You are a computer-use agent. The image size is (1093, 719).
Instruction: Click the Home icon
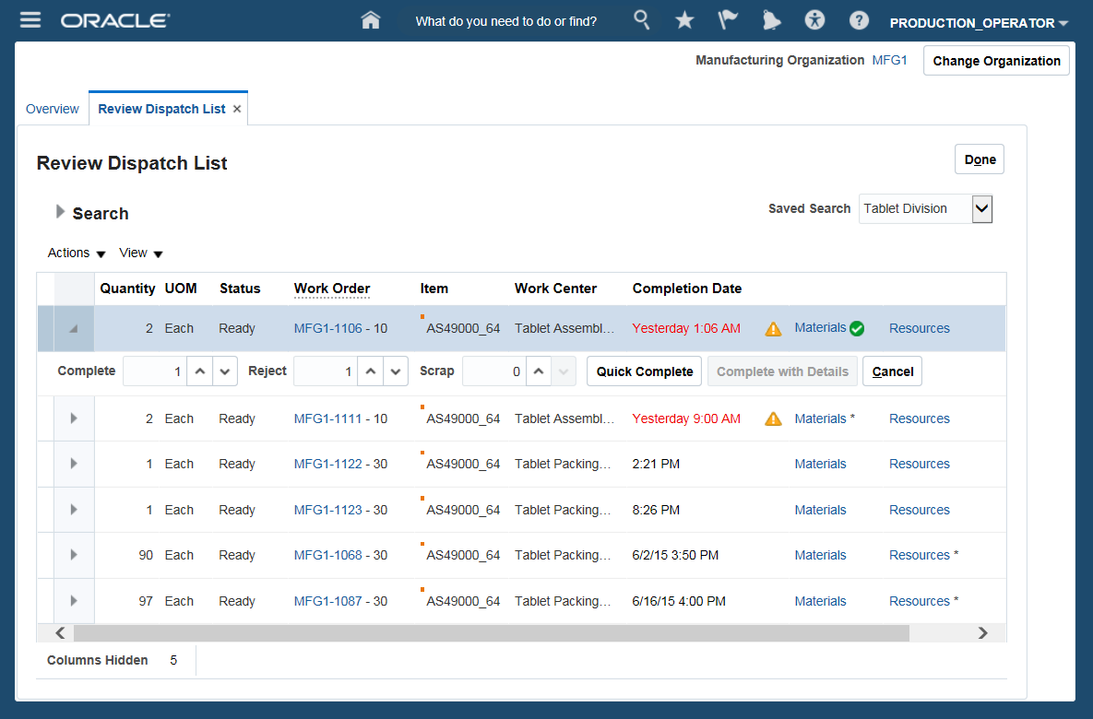371,20
